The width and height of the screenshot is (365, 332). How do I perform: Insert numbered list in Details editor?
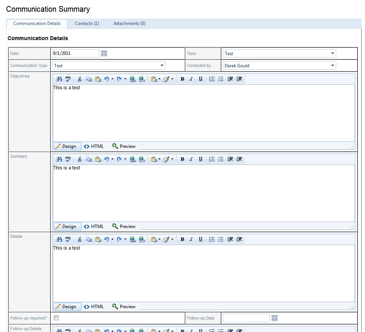212,239
